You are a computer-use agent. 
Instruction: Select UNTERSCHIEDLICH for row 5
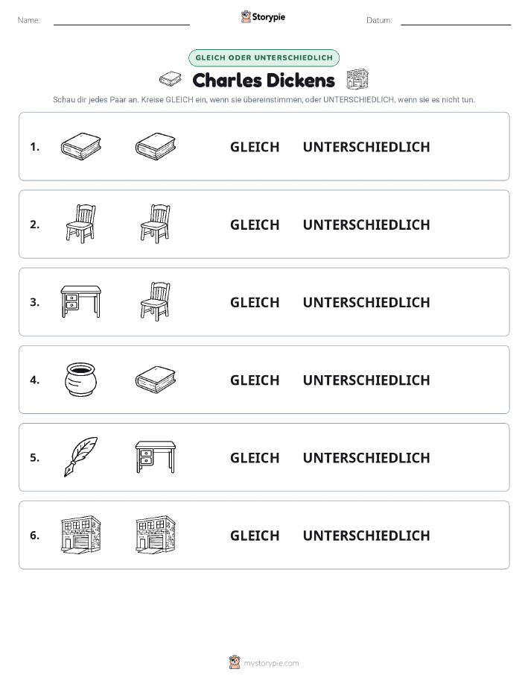(x=366, y=457)
